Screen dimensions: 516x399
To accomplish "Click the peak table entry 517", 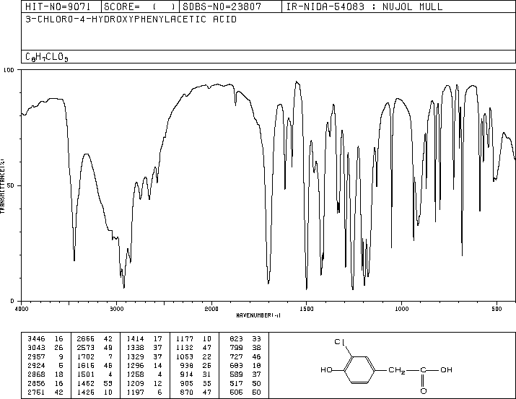I will [x=236, y=384].
